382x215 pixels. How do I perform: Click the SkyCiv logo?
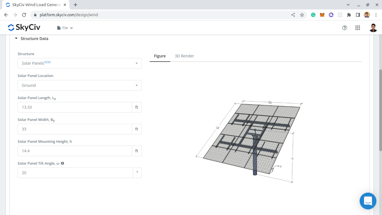24,28
